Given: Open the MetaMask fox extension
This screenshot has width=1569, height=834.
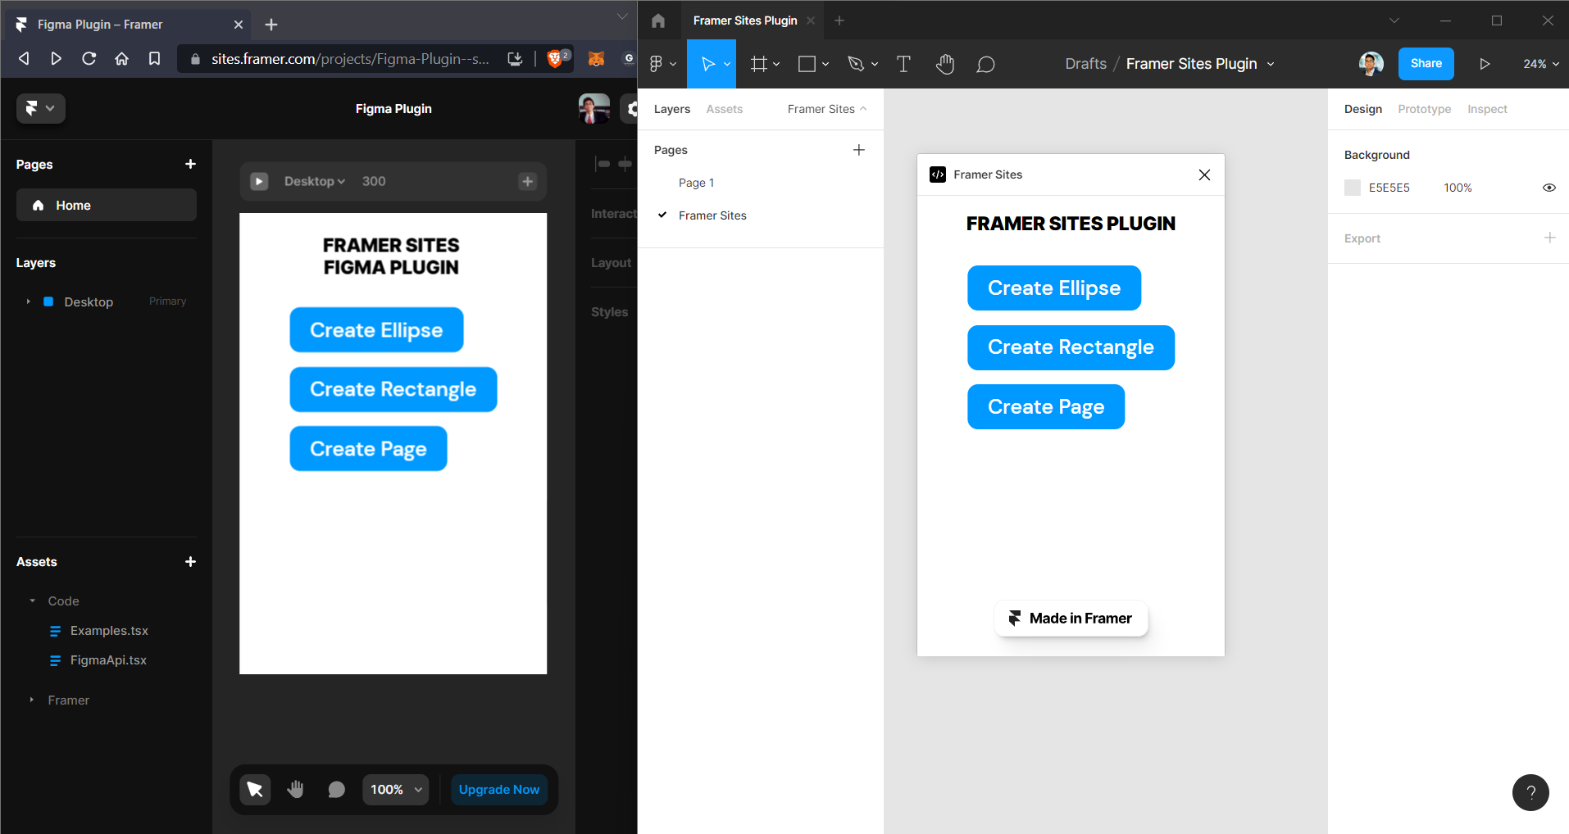Looking at the screenshot, I should coord(596,58).
